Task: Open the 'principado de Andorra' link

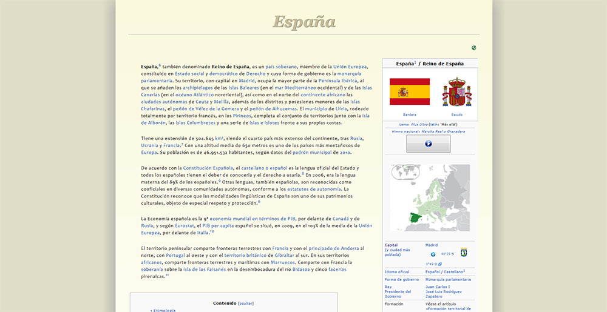Action: click(334, 248)
